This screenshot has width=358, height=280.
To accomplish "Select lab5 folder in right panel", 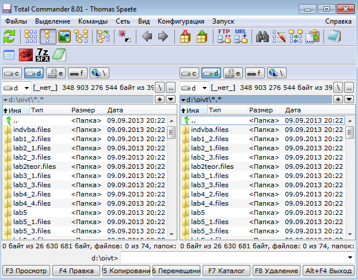I will (x=263, y=213).
